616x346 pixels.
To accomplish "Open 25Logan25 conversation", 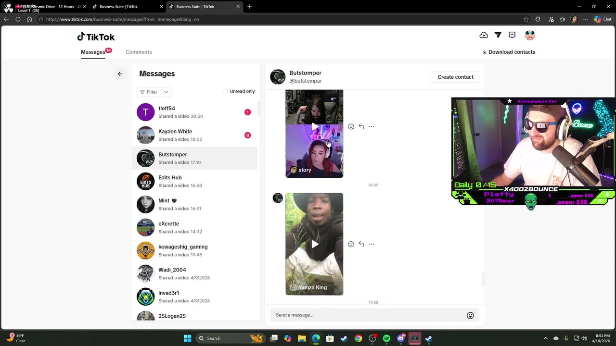I will 194,315.
